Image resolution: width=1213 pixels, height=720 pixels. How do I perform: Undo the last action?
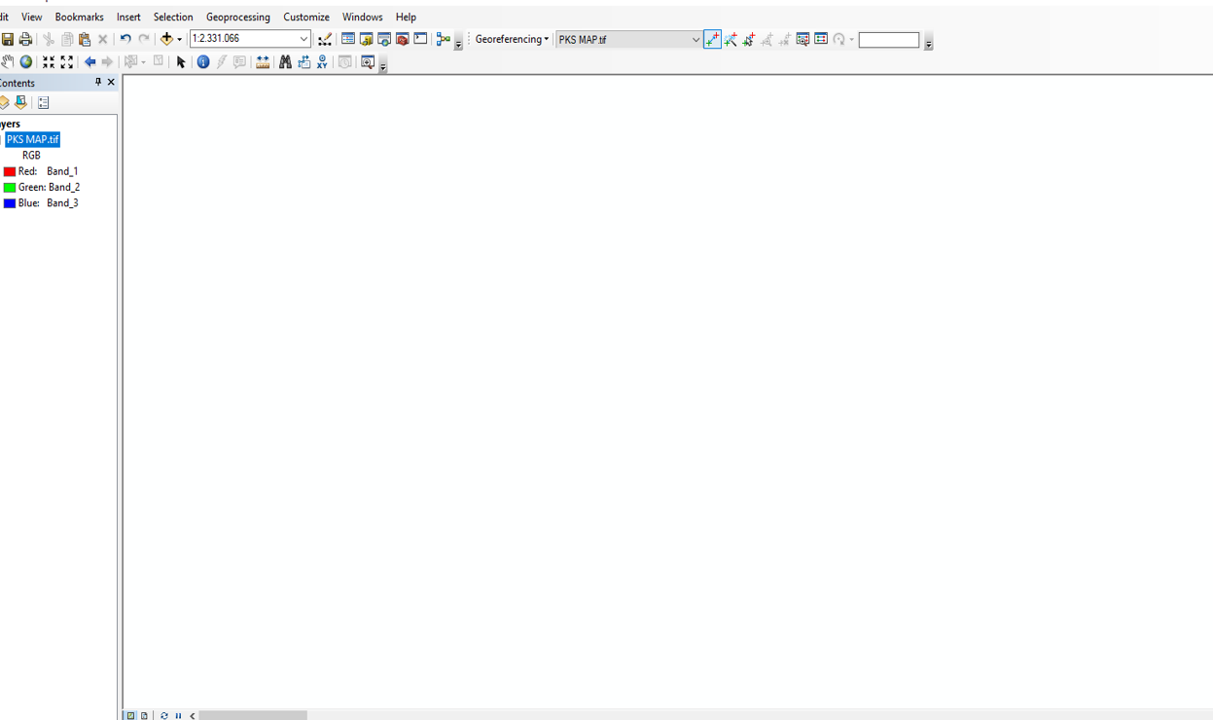[x=125, y=40]
